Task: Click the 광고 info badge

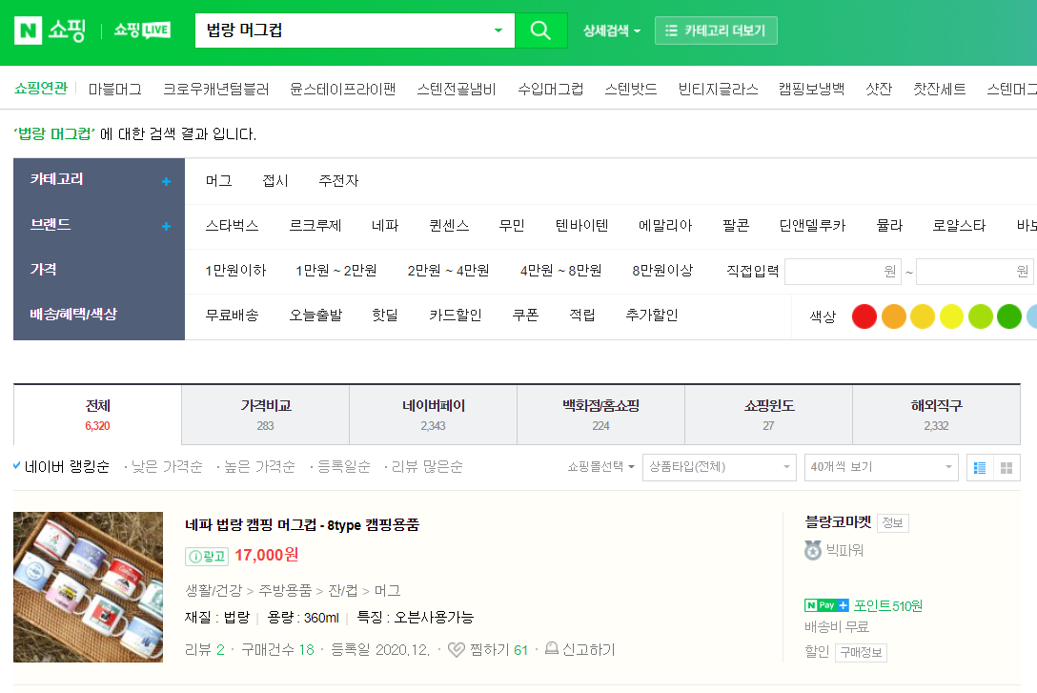Action: pyautogui.click(x=206, y=556)
